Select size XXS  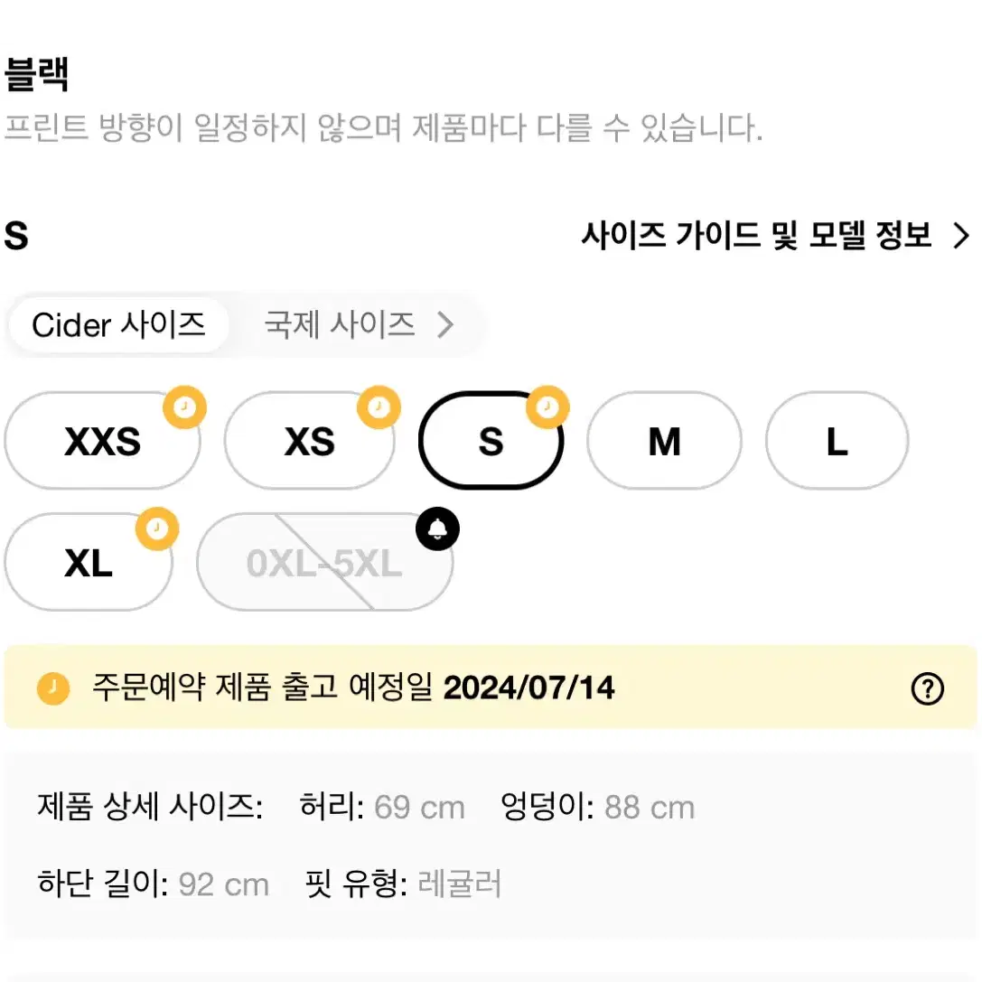[103, 440]
